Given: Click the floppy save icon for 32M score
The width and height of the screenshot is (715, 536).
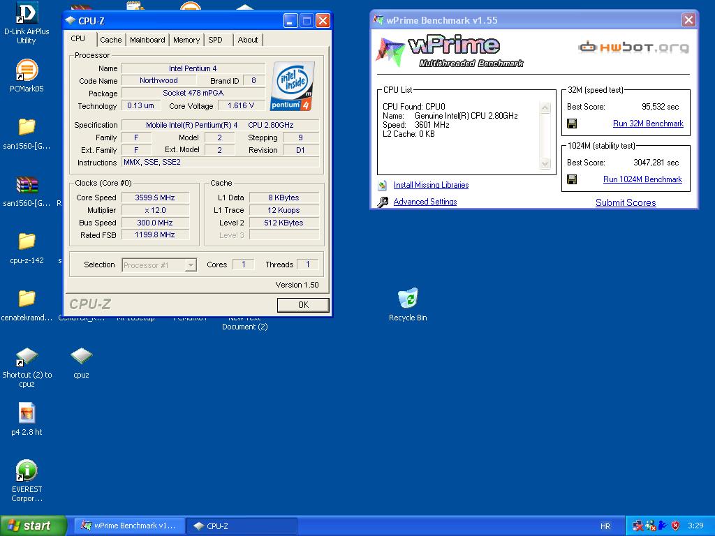Looking at the screenshot, I should 572,124.
